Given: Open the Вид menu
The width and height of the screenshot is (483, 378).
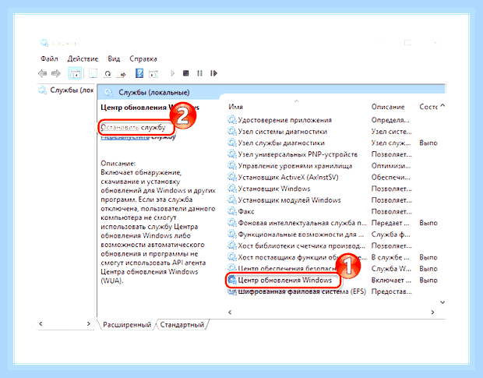Looking at the screenshot, I should (114, 58).
